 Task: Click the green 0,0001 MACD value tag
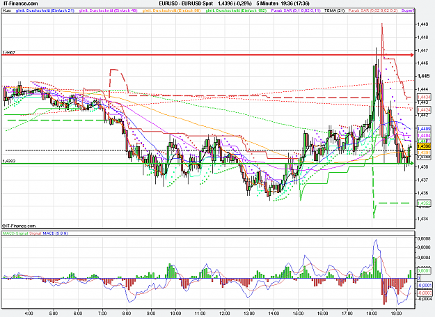(x=424, y=270)
